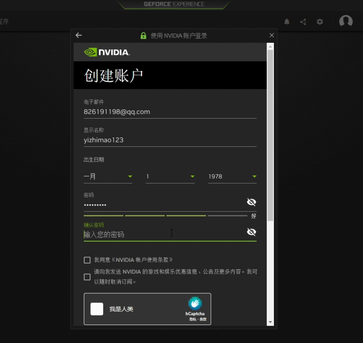Click the 创建账户 heading
This screenshot has height=343, width=363.
click(113, 75)
